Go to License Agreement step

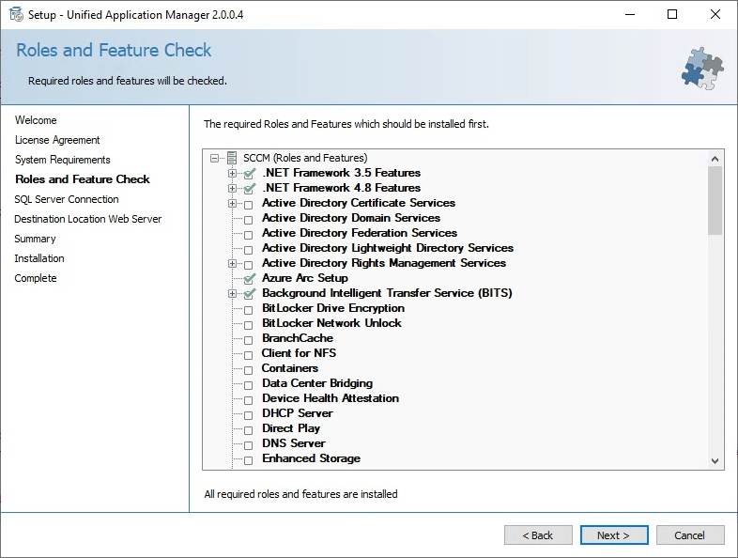point(57,140)
